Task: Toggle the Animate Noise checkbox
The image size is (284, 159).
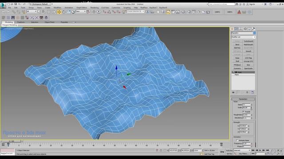Action: pyautogui.click(x=237, y=140)
